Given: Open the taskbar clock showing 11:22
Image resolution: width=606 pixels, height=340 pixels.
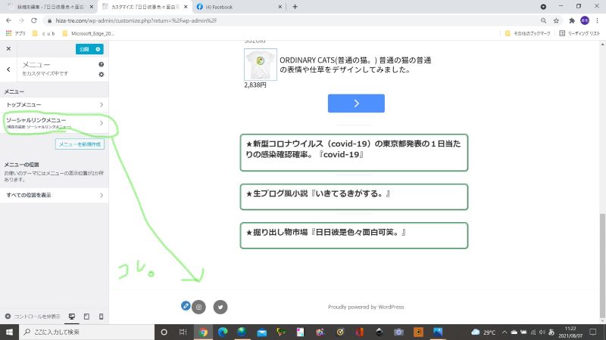Looking at the screenshot, I should 570,332.
